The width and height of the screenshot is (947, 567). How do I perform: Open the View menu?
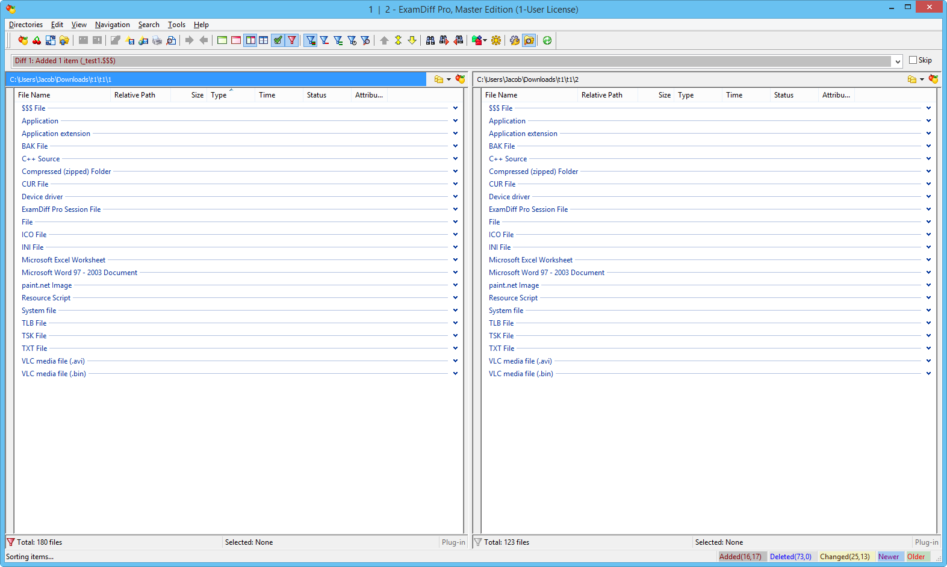(x=79, y=25)
